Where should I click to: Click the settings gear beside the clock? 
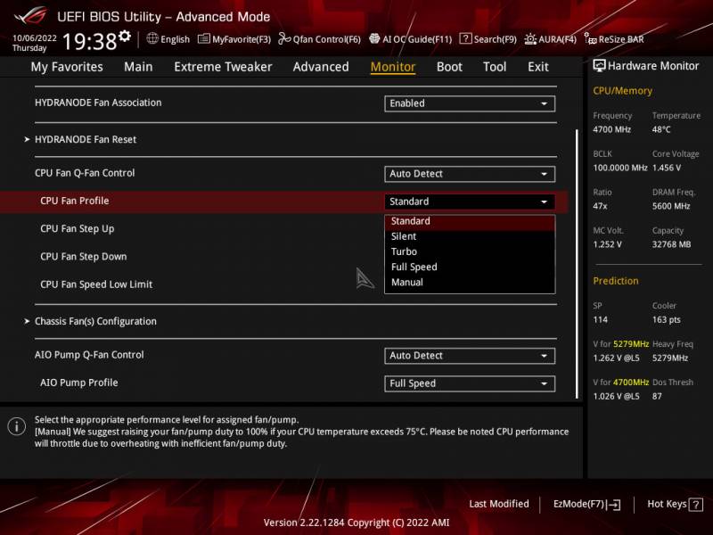point(125,36)
